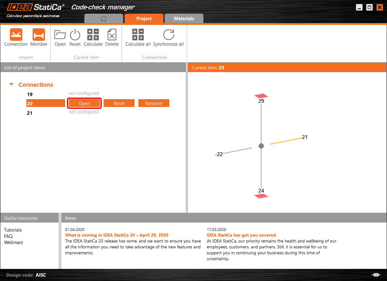Open the FAQ resource link
The image size is (387, 281).
[x=8, y=236]
